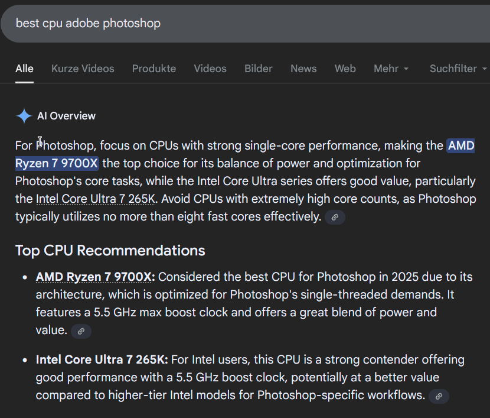Expand the Mehr dropdown menu
Image resolution: width=490 pixels, height=418 pixels.
pos(391,69)
